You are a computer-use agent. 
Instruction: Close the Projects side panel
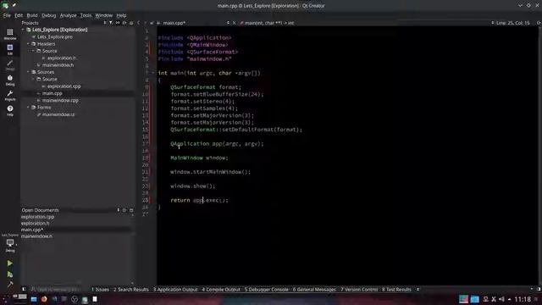coord(131,23)
